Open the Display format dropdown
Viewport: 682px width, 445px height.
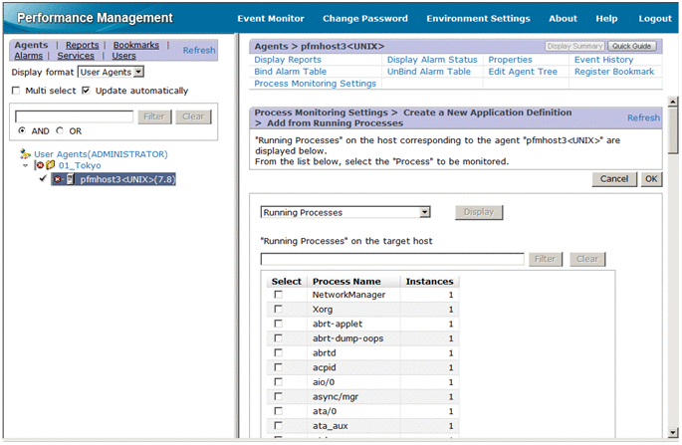pyautogui.click(x=112, y=72)
